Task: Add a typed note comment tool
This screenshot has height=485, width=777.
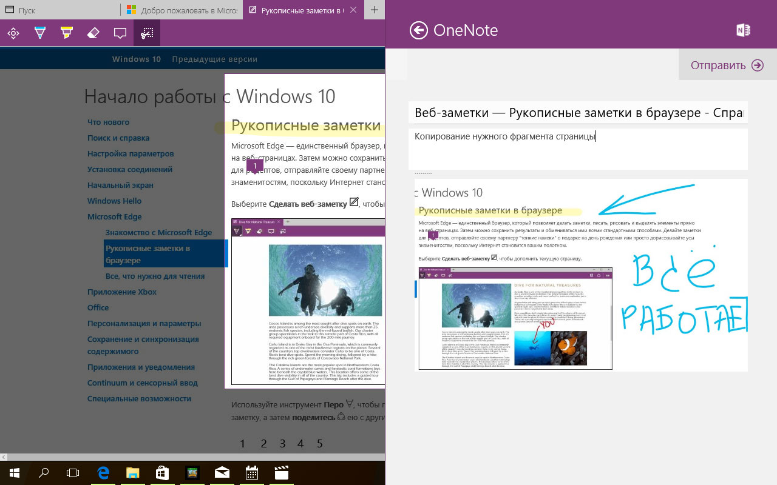Action: point(120,33)
